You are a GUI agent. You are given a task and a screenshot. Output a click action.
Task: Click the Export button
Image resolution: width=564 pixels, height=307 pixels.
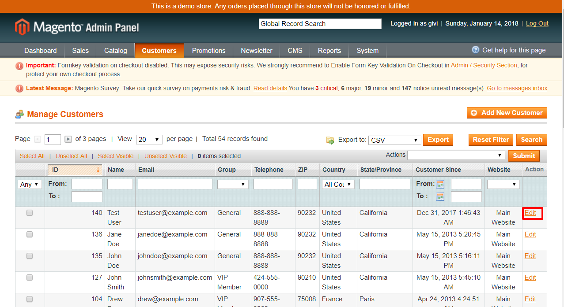coord(438,140)
